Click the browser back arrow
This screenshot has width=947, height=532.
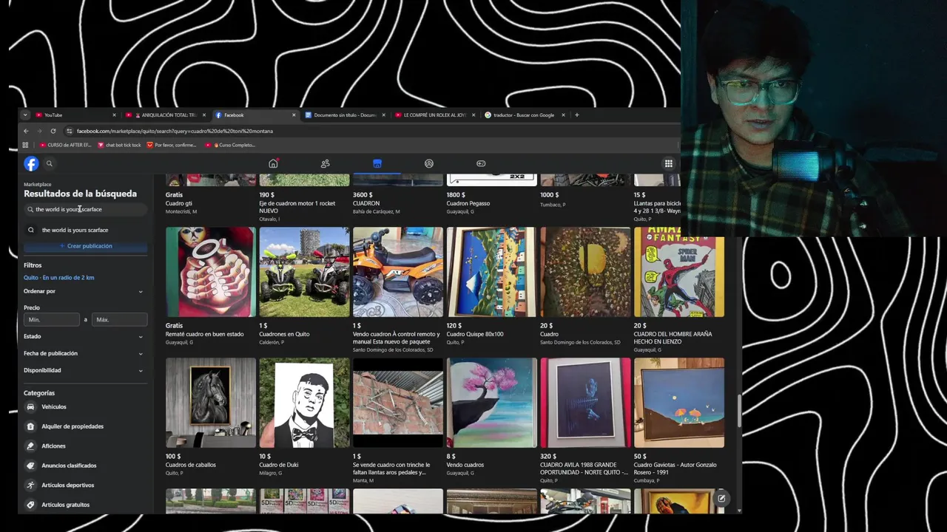26,131
